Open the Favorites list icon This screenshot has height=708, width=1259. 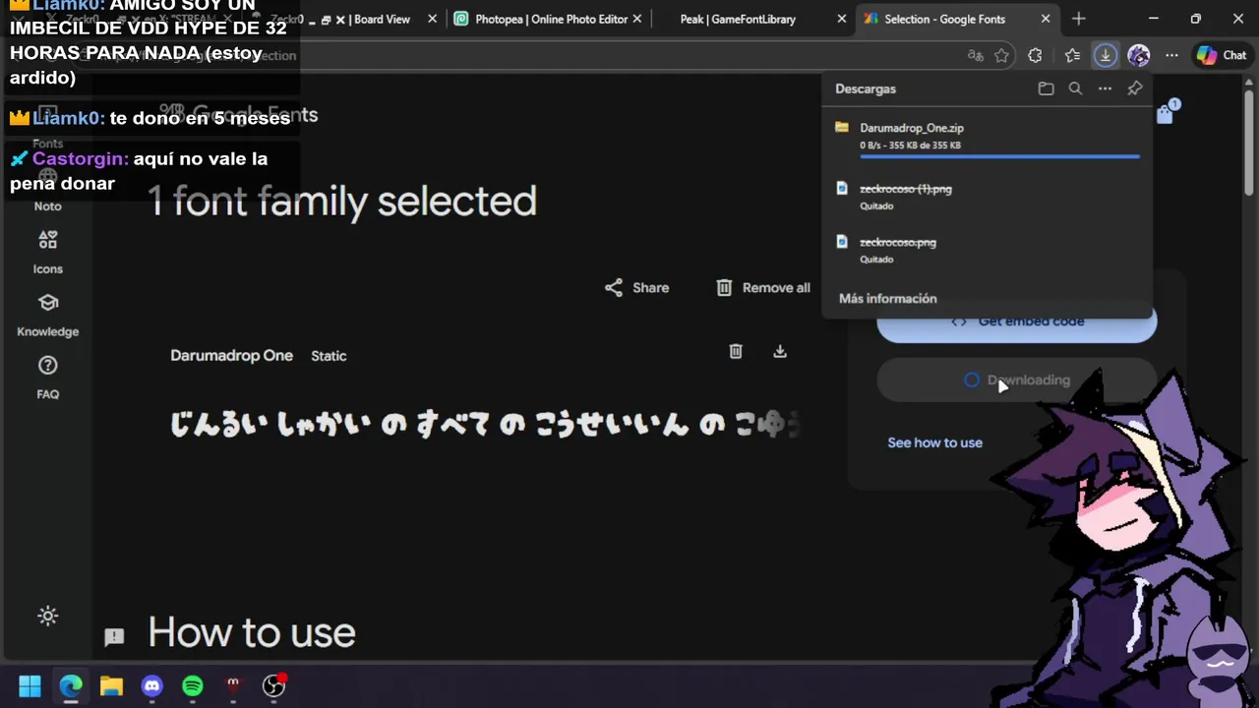[1072, 55]
